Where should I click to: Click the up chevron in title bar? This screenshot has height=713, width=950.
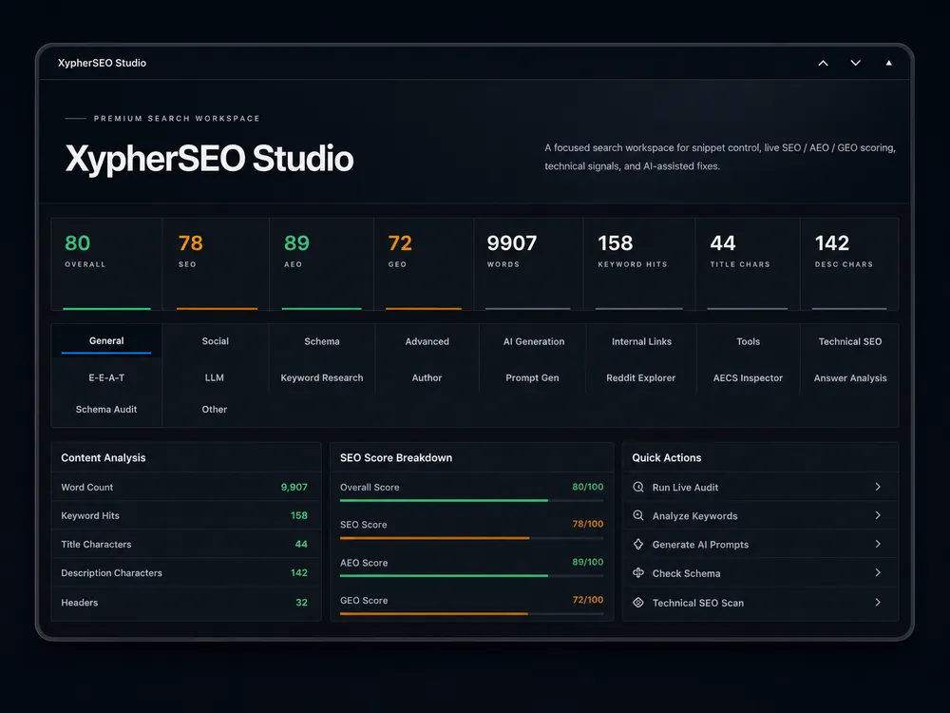823,63
